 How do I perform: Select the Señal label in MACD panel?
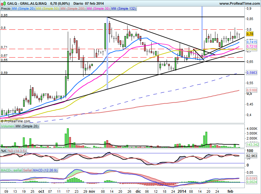point(28,170)
